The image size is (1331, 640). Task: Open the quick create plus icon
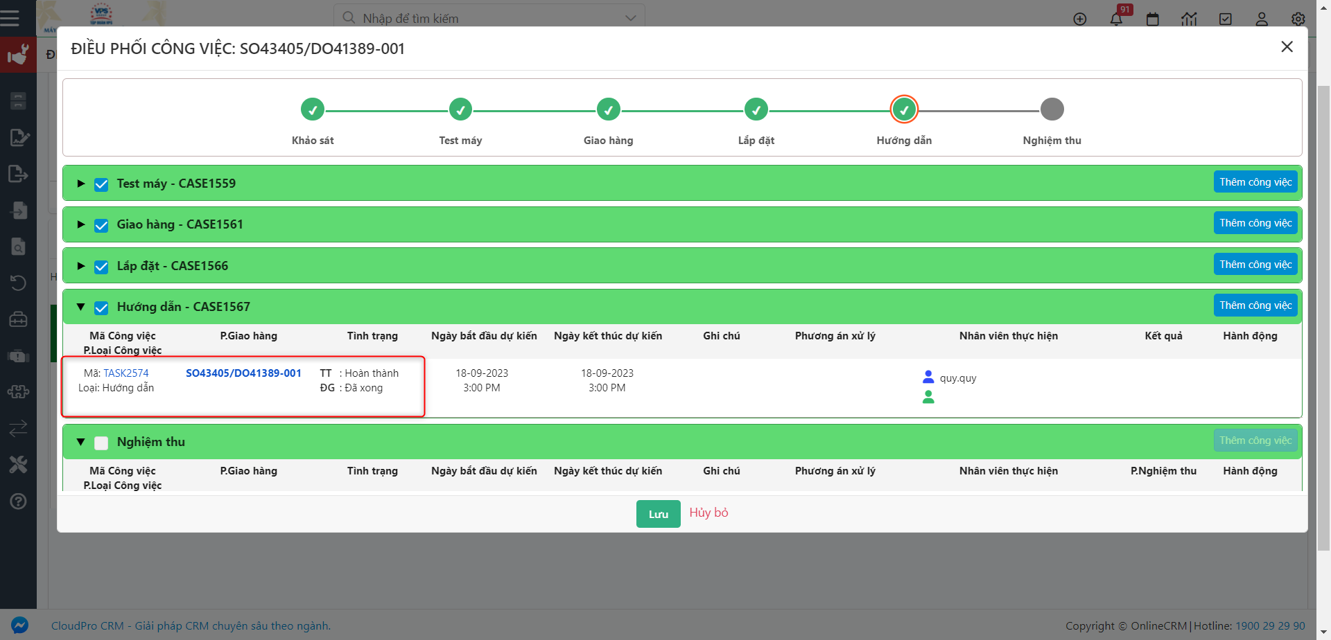pyautogui.click(x=1080, y=19)
